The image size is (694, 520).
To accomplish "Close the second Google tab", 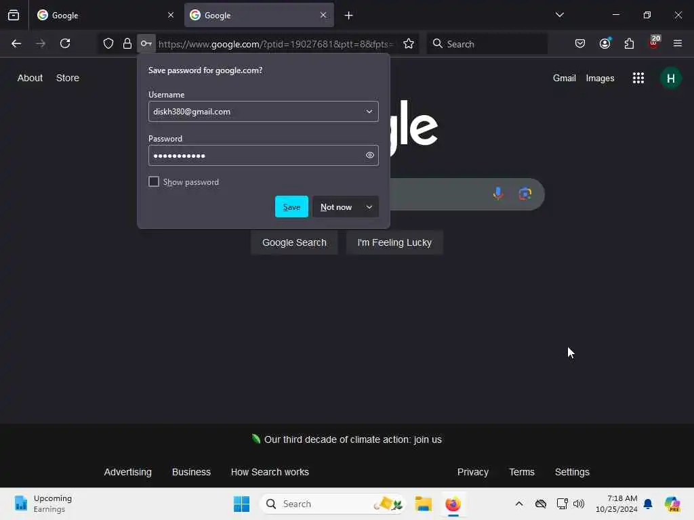I will 323,15.
